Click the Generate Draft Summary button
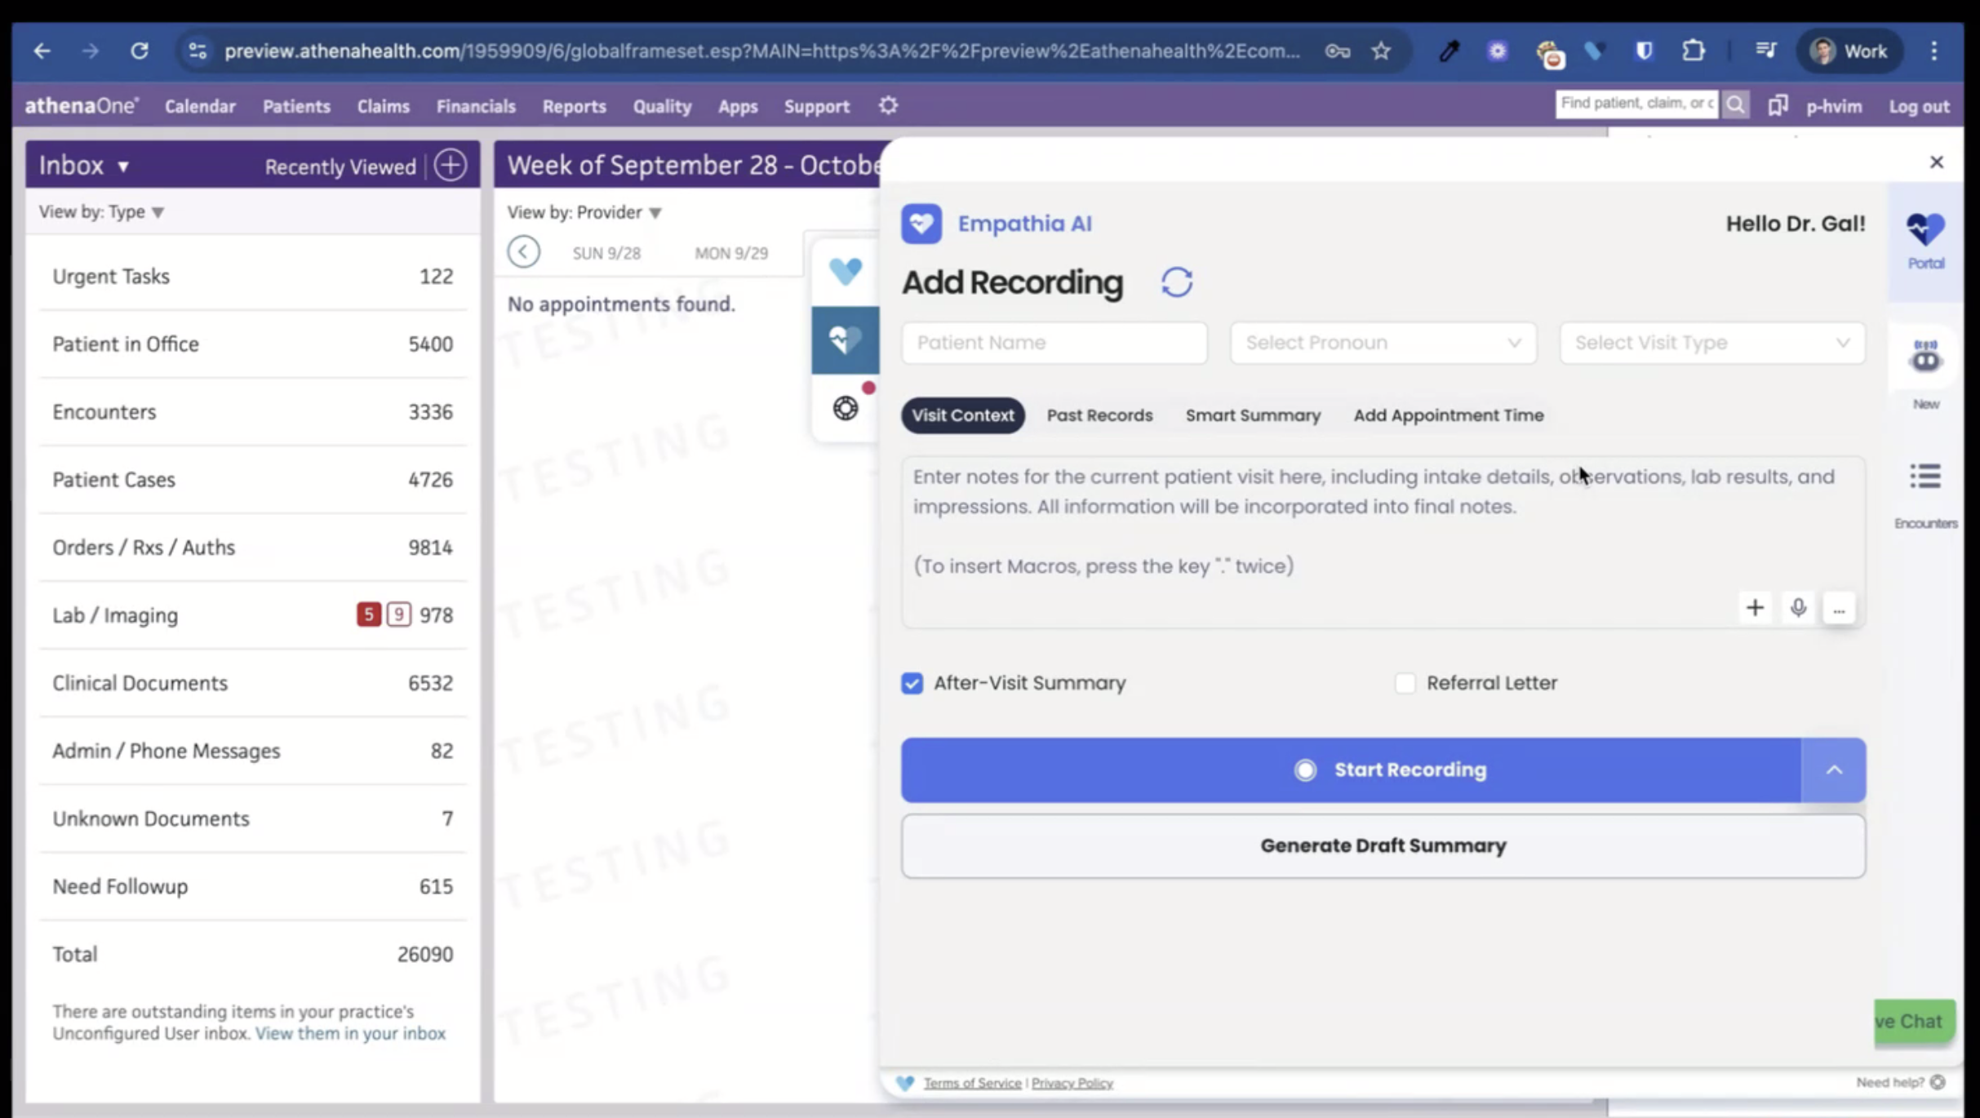This screenshot has height=1118, width=1980. [1383, 845]
